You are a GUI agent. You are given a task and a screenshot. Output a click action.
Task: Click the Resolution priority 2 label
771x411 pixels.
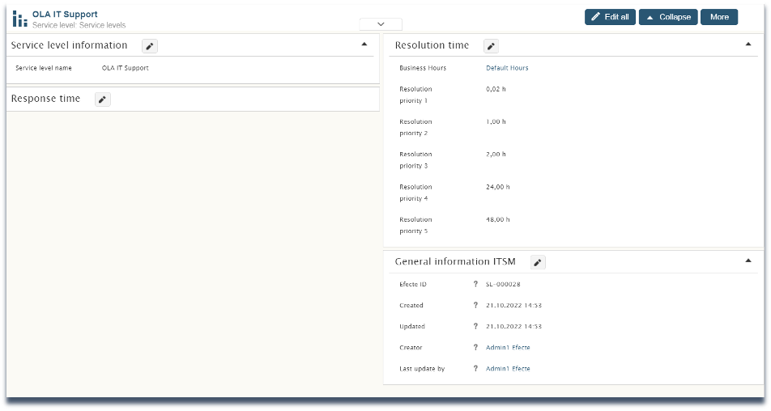click(x=415, y=127)
